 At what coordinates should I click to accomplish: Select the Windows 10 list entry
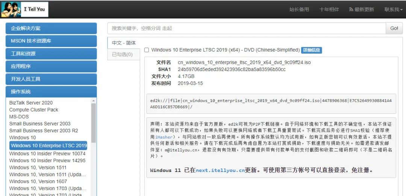[23, 137]
